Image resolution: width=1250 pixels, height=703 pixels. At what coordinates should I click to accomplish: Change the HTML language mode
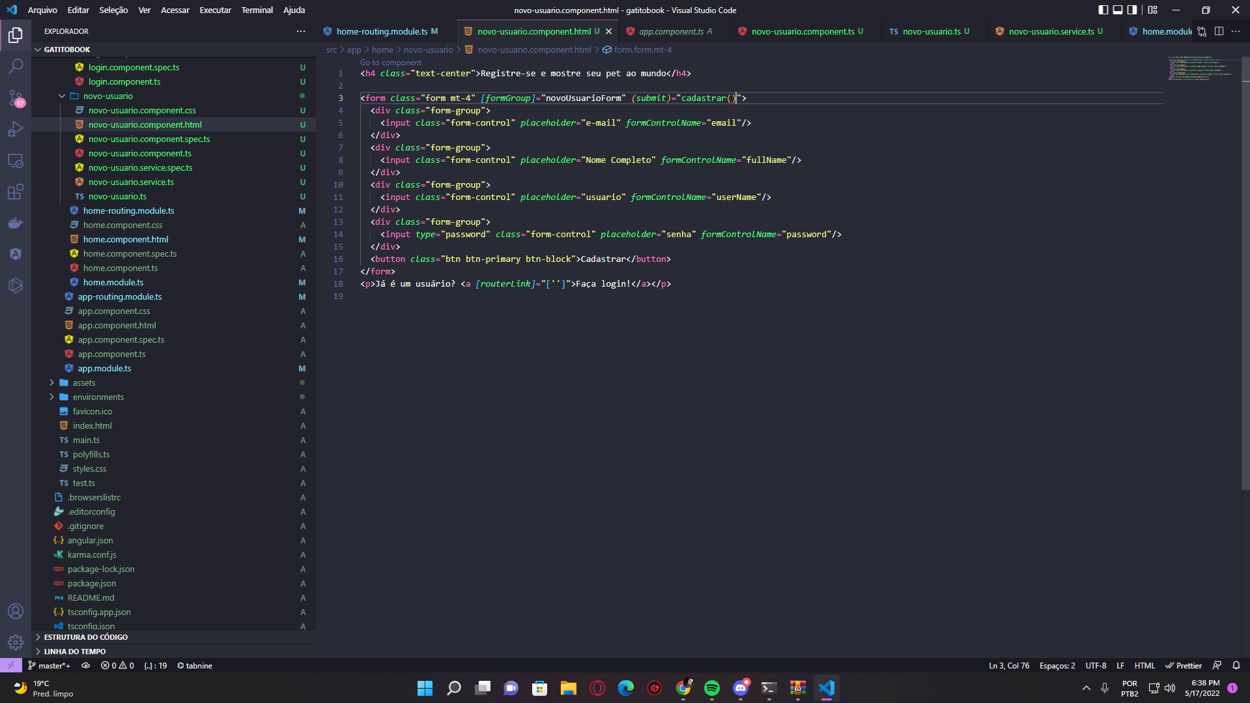[x=1144, y=665]
